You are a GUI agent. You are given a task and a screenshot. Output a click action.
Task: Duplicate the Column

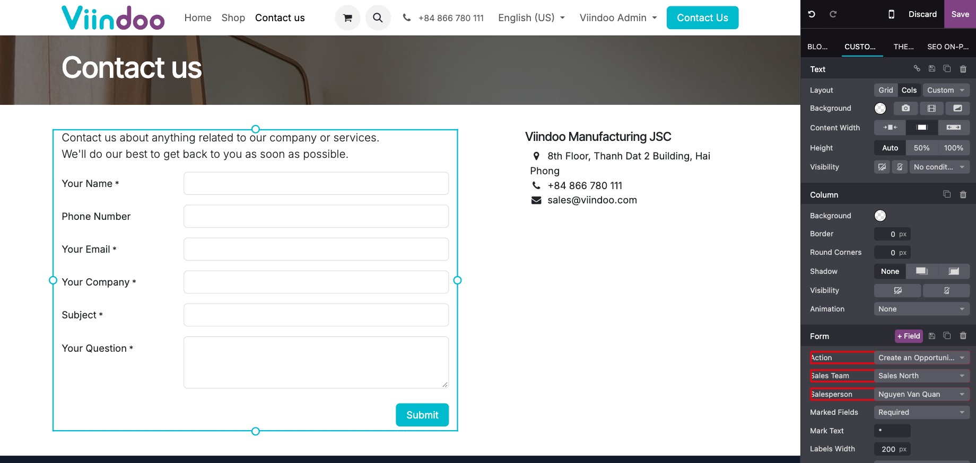pyautogui.click(x=947, y=194)
